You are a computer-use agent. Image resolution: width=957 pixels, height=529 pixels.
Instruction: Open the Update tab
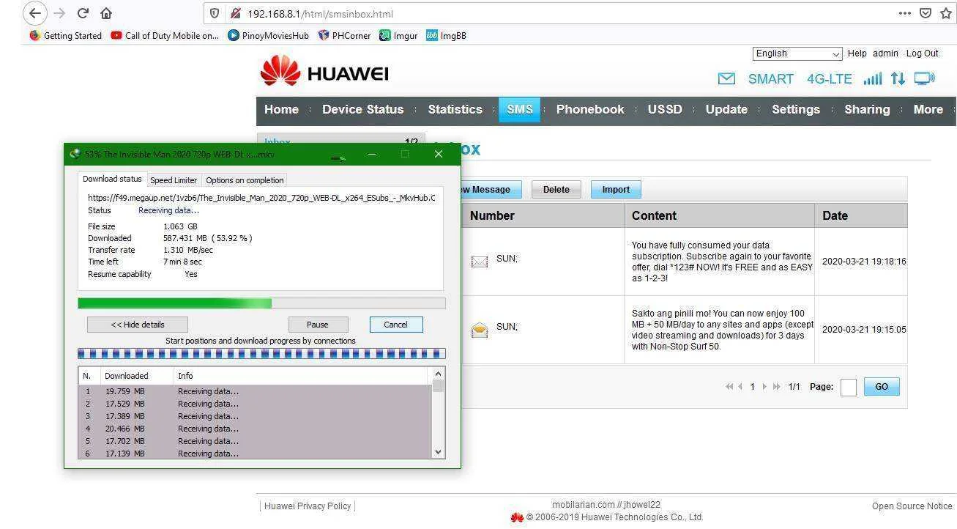pos(726,109)
